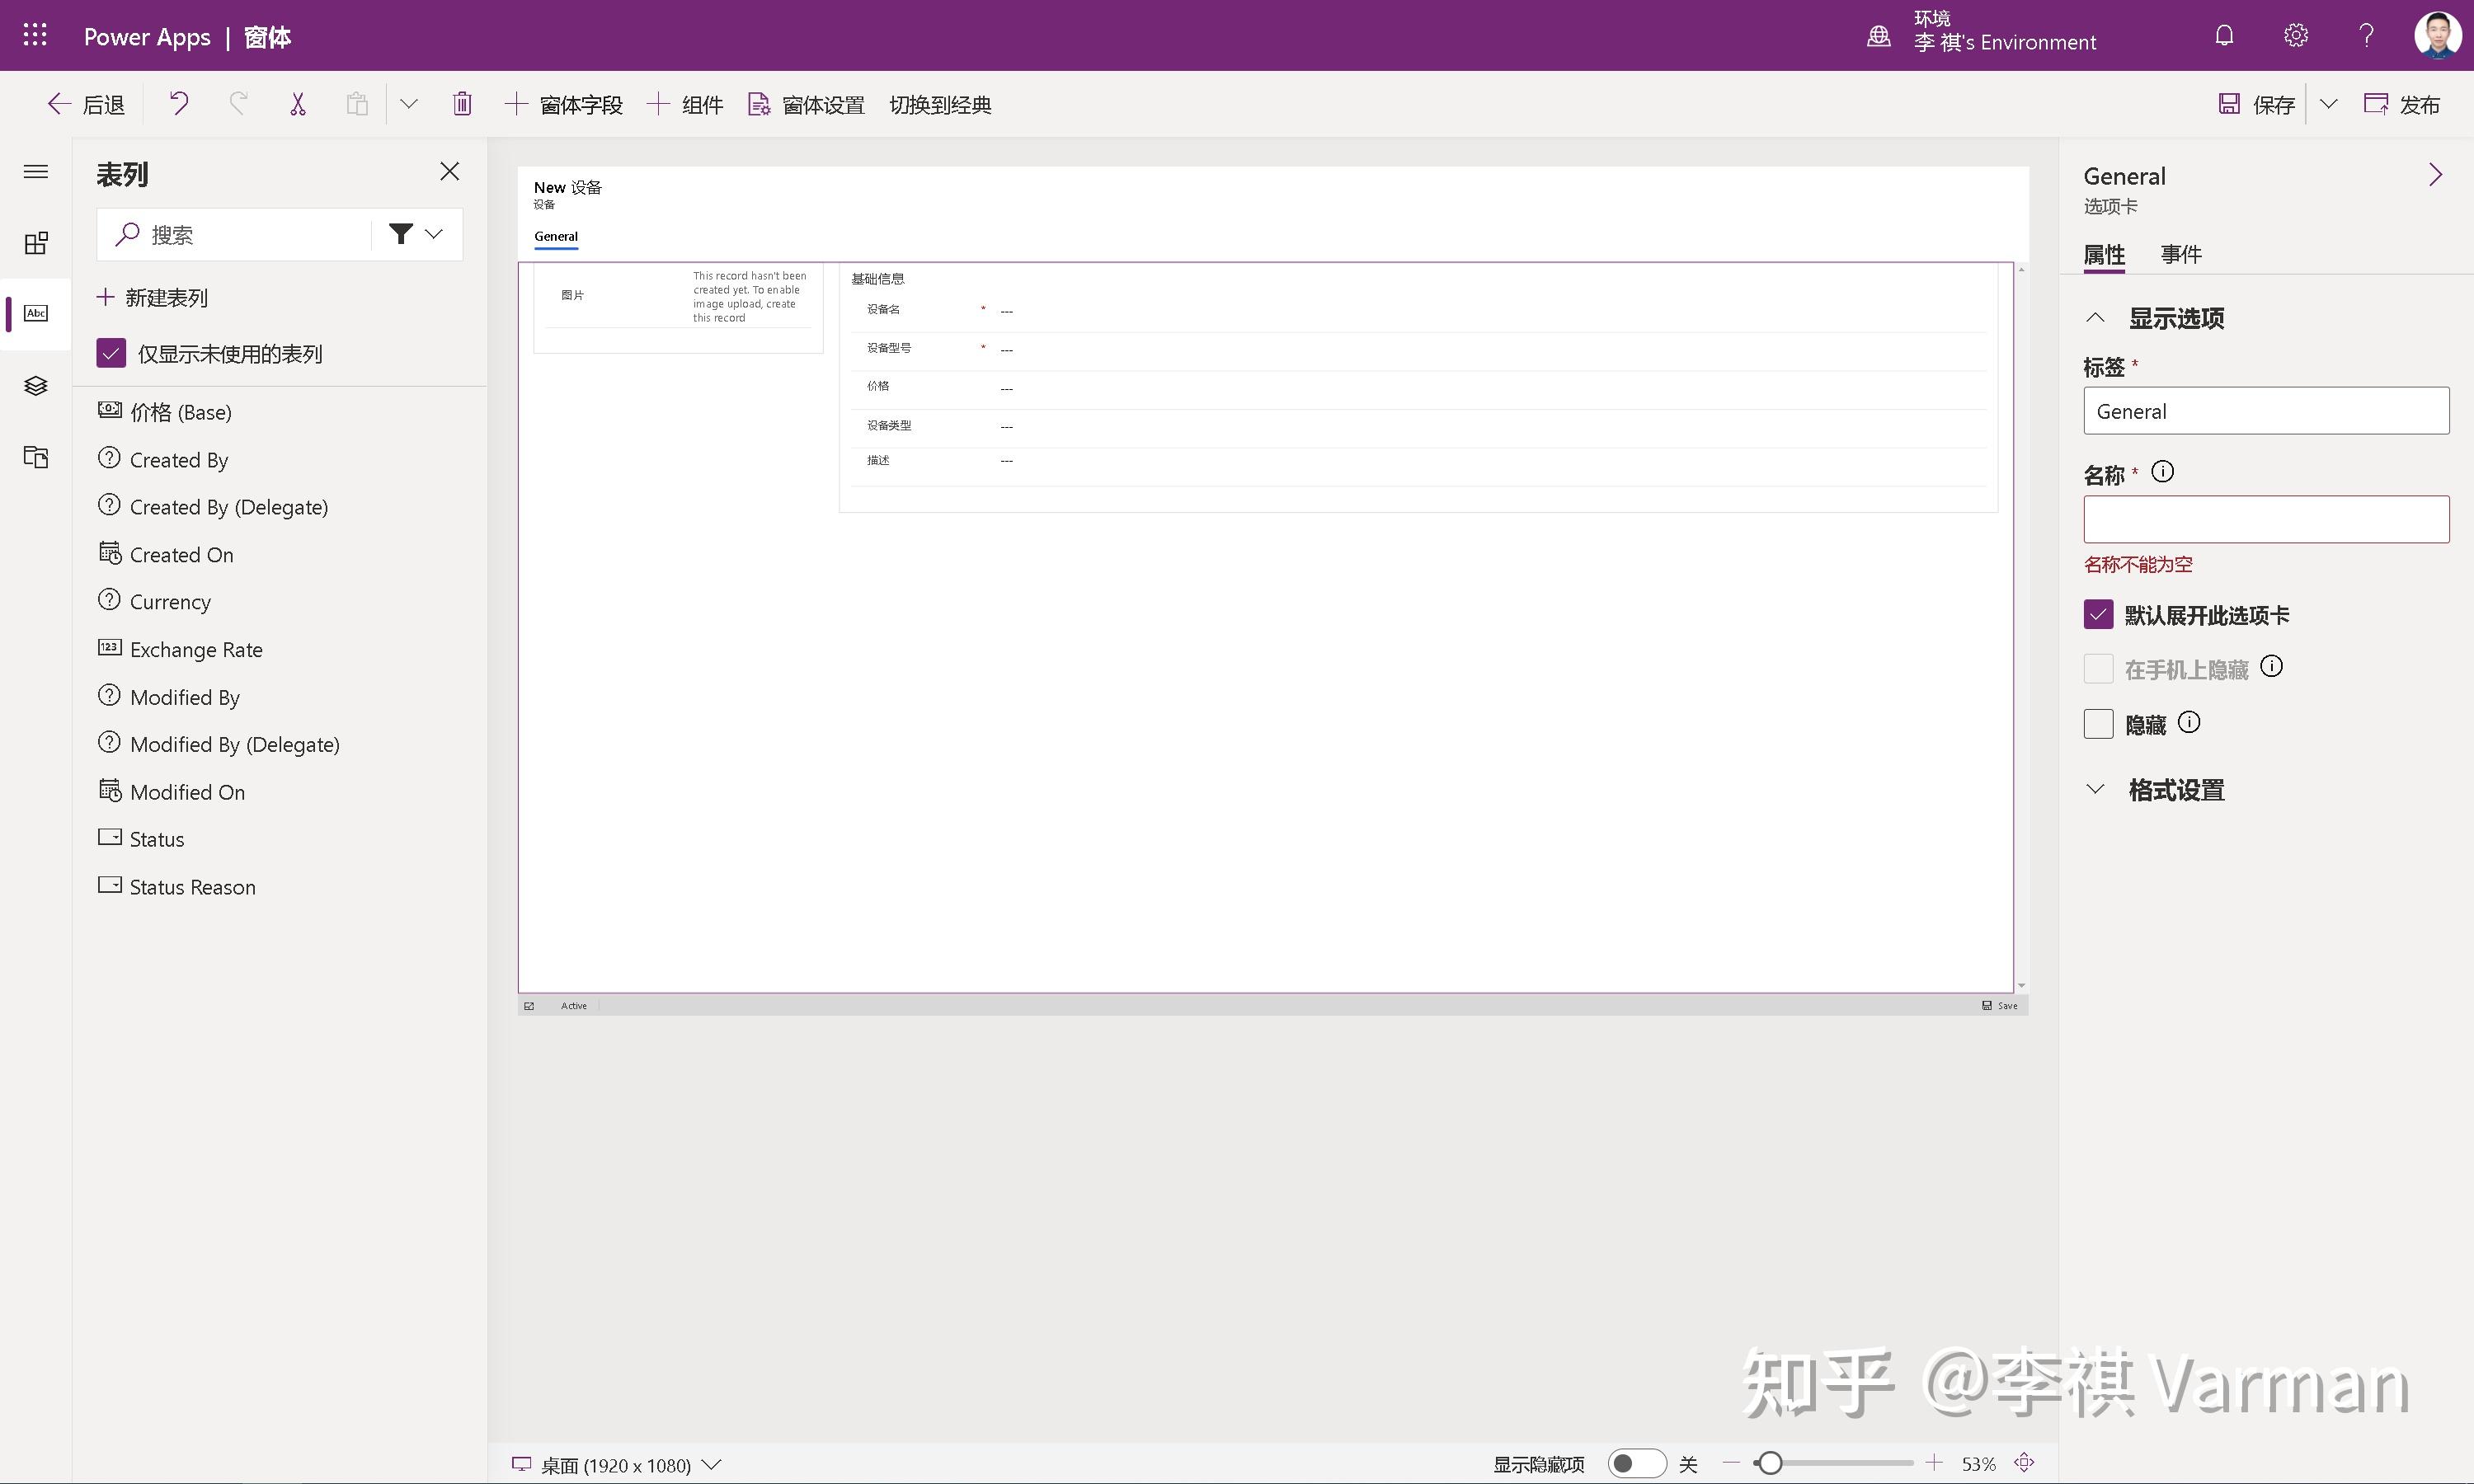Viewport: 2474px width, 1484px height.
Task: Click the fit-to-screen icon next to 53%
Action: [2026, 1463]
